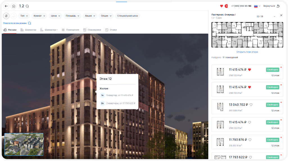Open the home building icon
The image size is (288, 161).
pyautogui.click(x=13, y=6)
